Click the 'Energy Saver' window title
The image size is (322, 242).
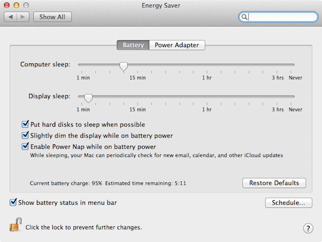[x=161, y=6]
